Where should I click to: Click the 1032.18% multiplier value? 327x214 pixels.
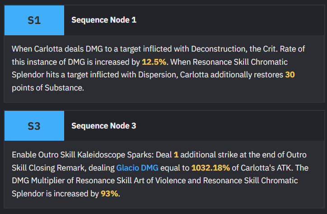click(210, 168)
